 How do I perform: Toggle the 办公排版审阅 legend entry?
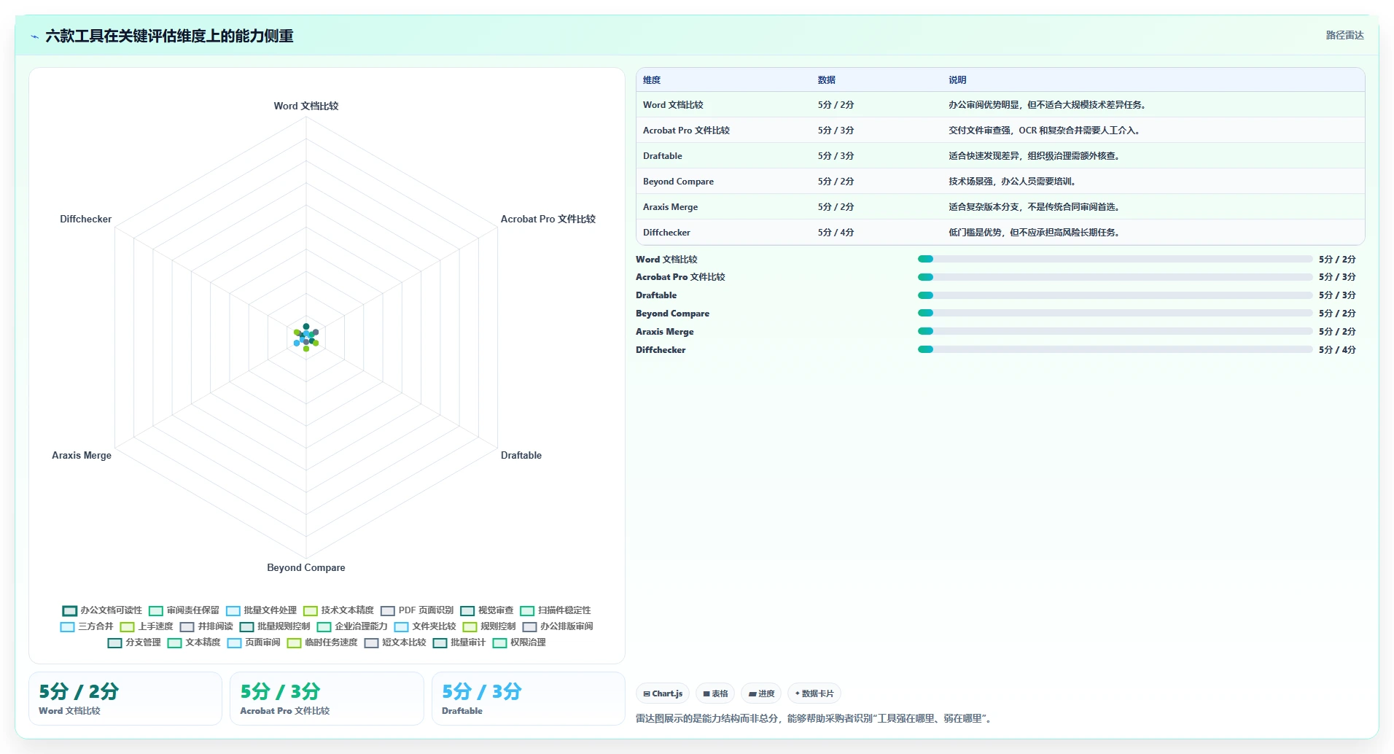click(558, 626)
